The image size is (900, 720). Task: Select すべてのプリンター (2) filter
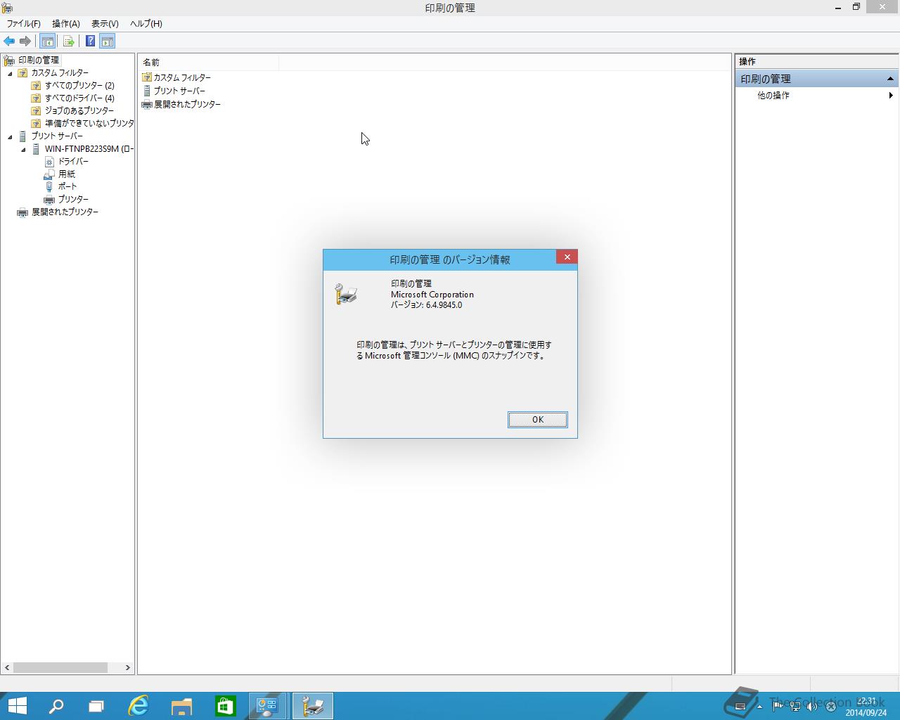(79, 86)
